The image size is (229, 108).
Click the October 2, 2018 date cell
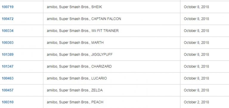click(x=205, y=102)
